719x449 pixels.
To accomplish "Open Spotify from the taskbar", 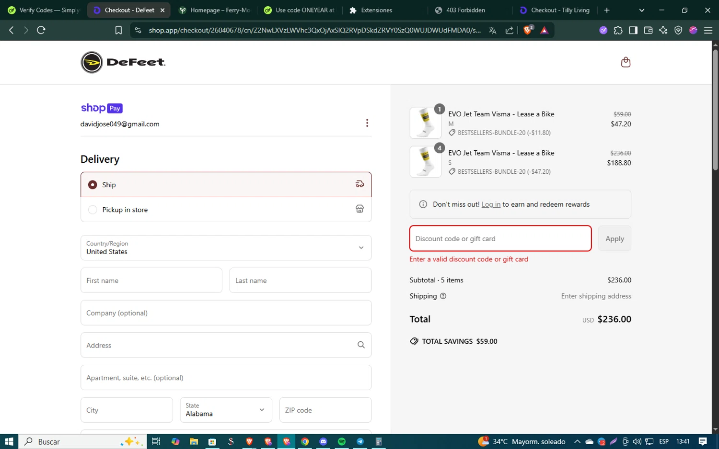I will tap(342, 441).
